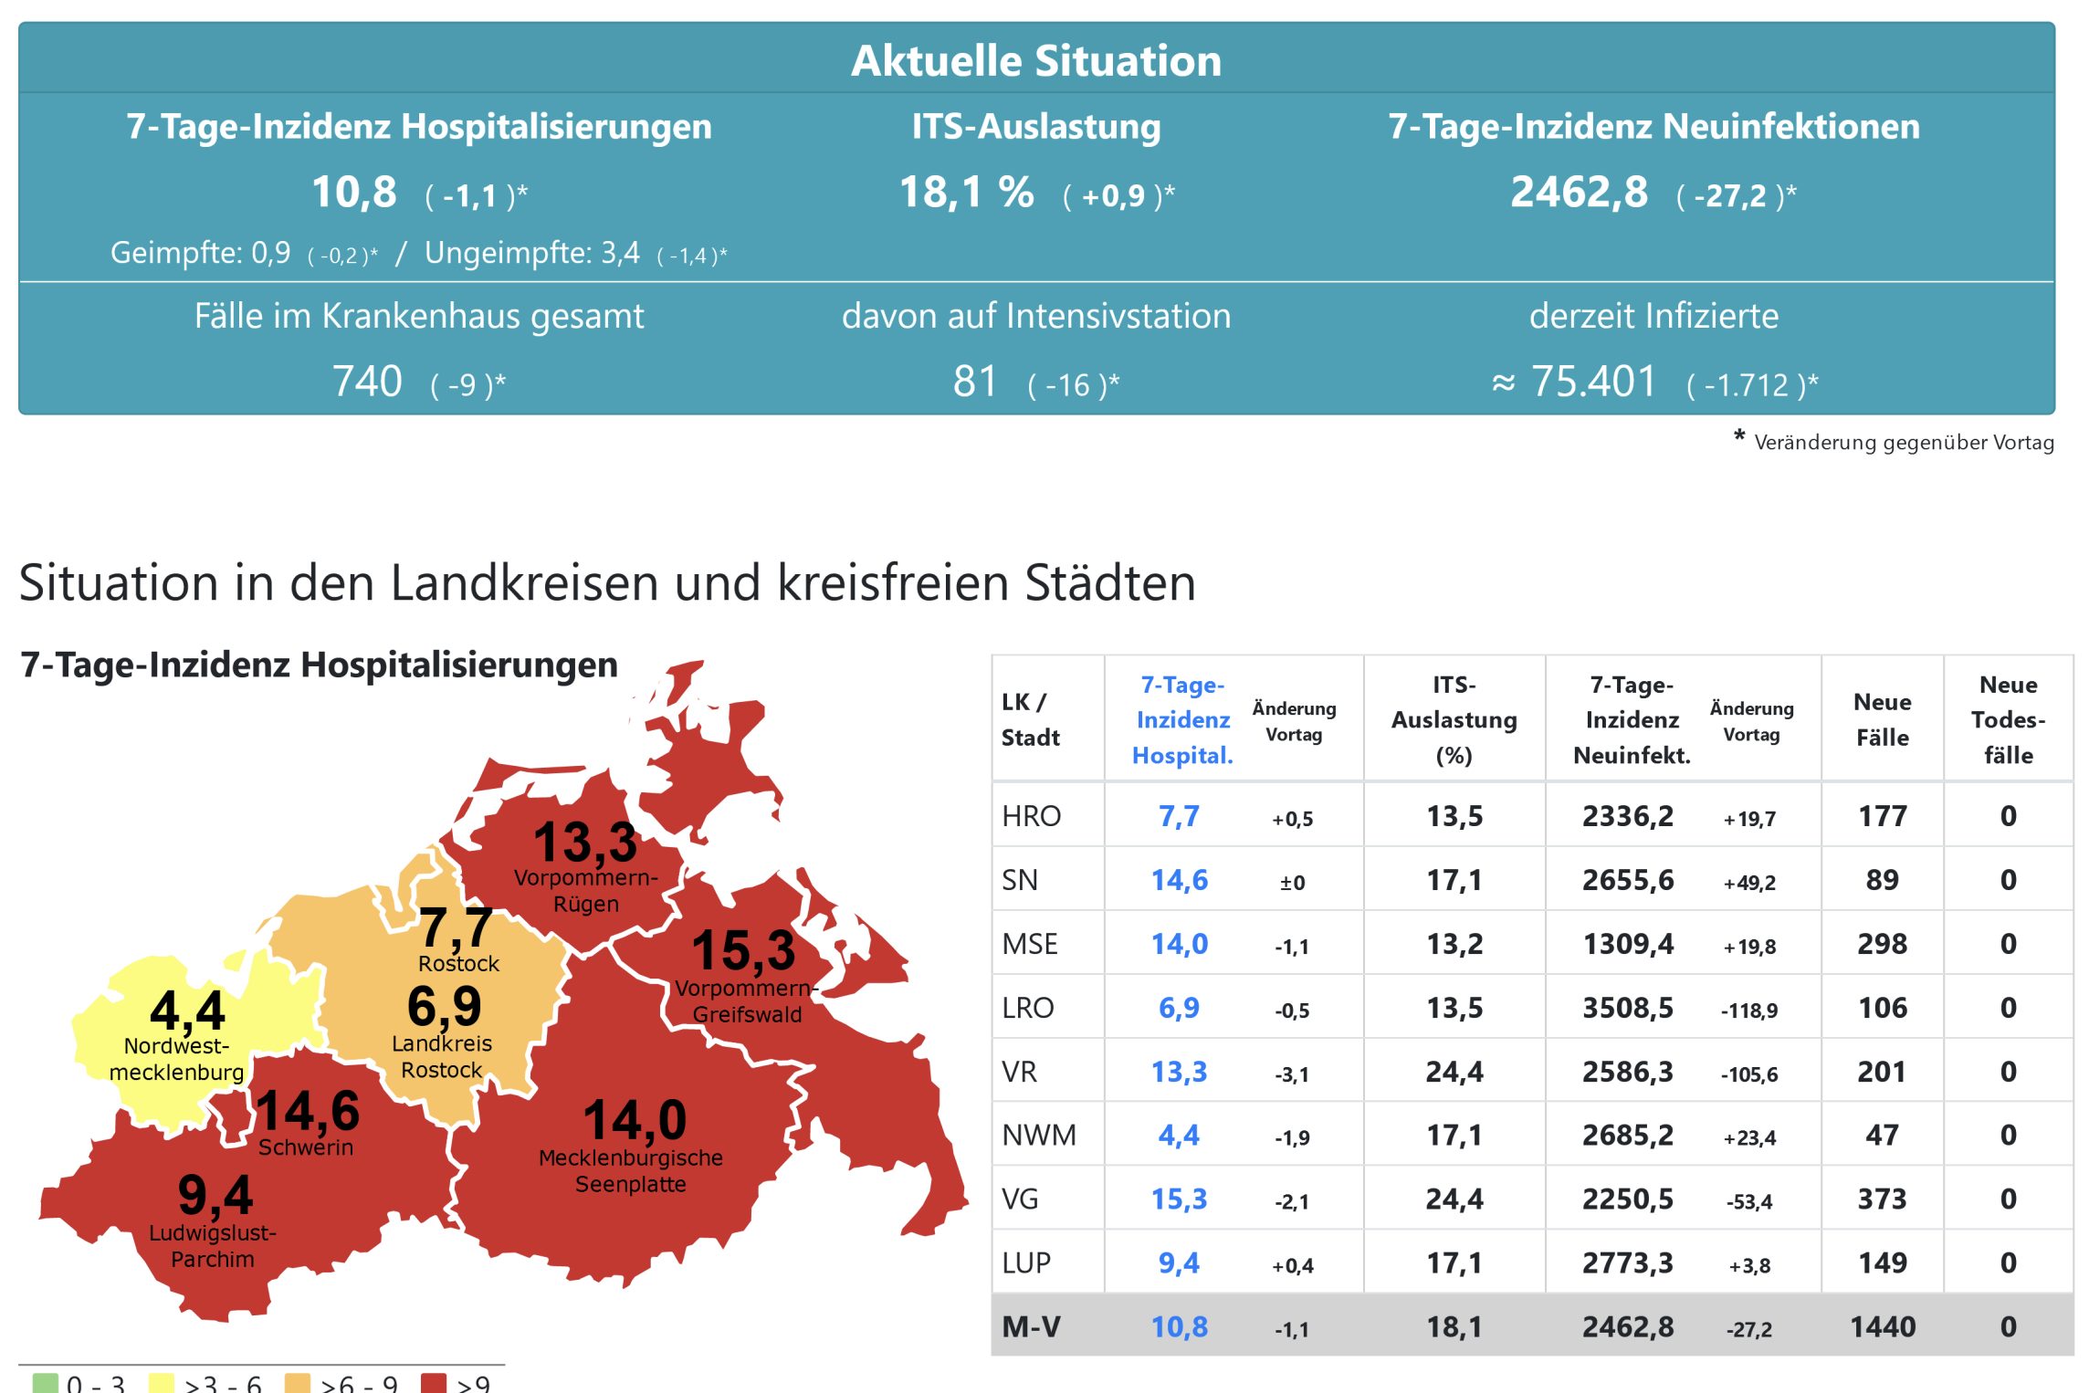The height and width of the screenshot is (1393, 2089).
Task: Select the LUP row label in table
Action: tap(1026, 1262)
